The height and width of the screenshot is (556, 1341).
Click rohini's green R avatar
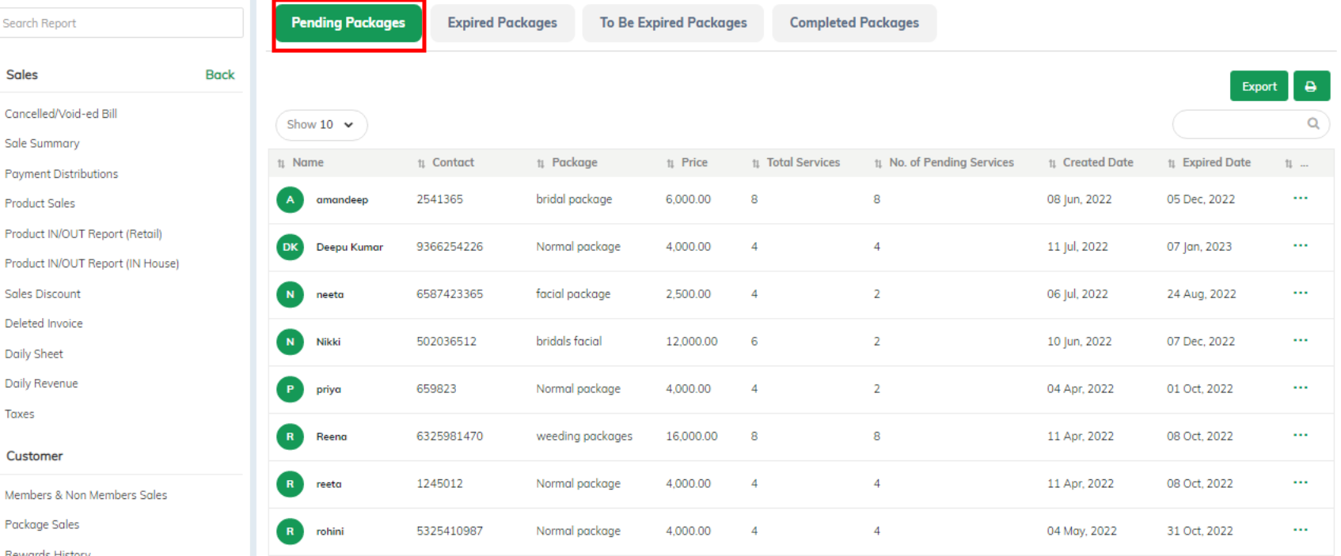290,531
